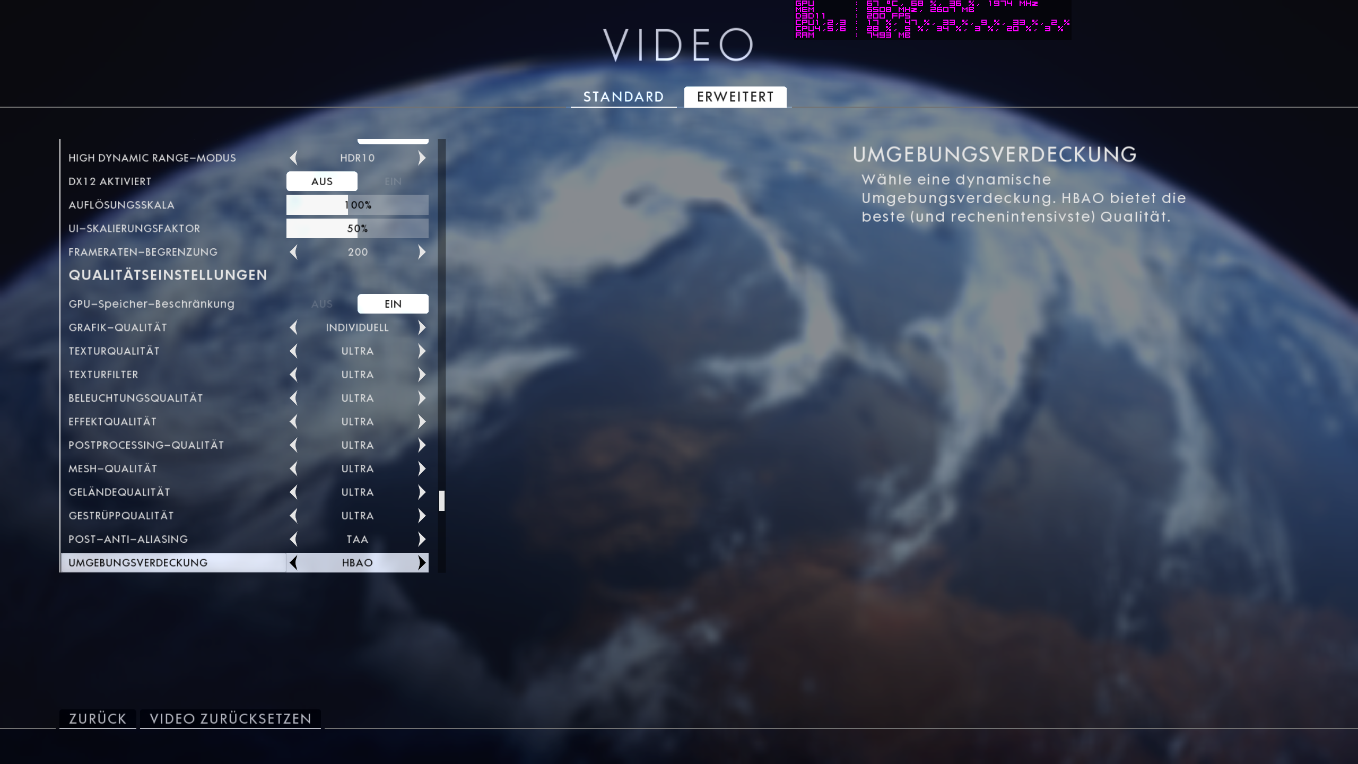Lower Gestrüppqualität with the left arrow

tap(293, 516)
